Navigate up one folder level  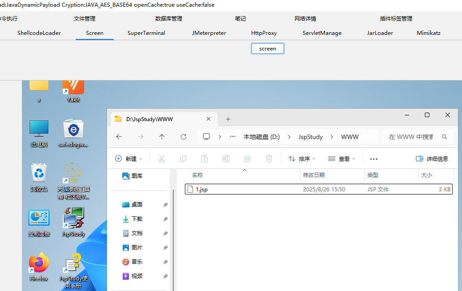(x=162, y=136)
